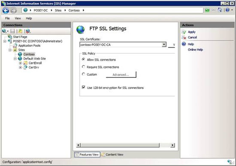Click the Save icon in Connections toolbar
This screenshot has height=166, width=236.
click(12, 31)
